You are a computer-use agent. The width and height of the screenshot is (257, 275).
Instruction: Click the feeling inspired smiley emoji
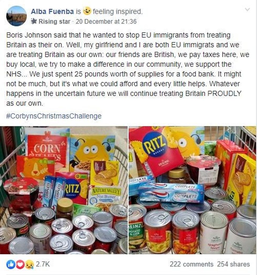point(87,11)
